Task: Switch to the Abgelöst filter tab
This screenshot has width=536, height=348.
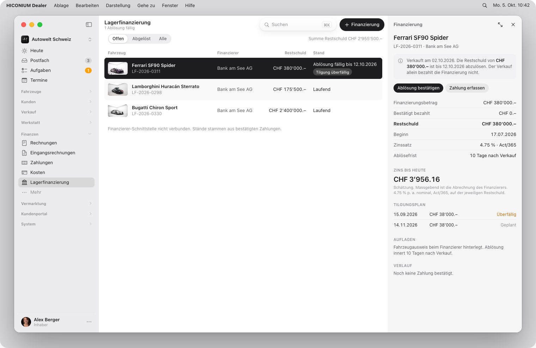Action: (141, 39)
